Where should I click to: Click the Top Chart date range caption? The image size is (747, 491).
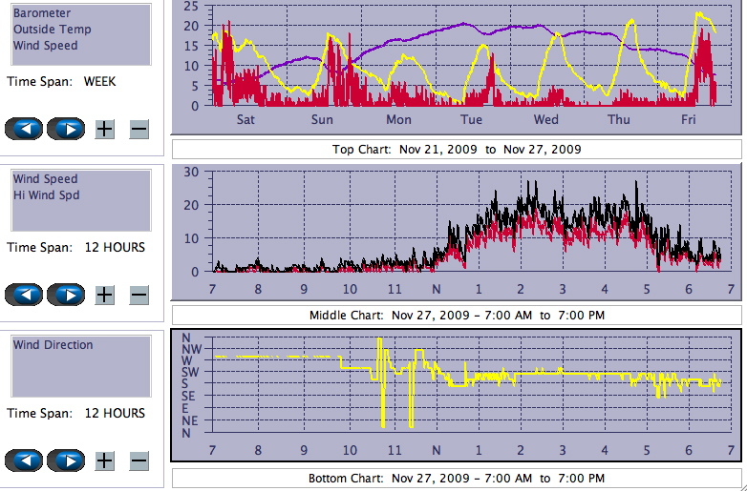456,149
